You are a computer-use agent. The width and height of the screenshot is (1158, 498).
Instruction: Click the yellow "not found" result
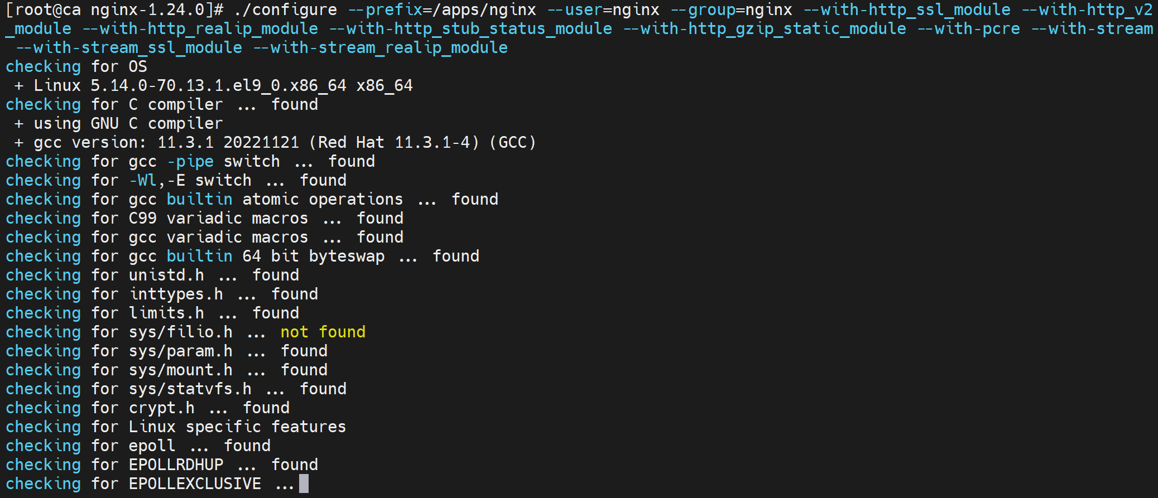click(x=323, y=332)
